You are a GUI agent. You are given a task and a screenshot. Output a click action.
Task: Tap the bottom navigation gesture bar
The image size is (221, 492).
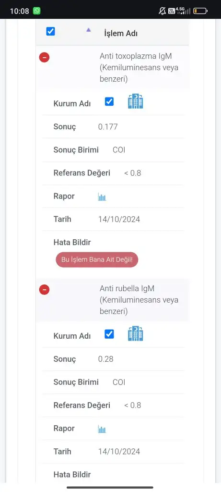[x=110, y=487]
